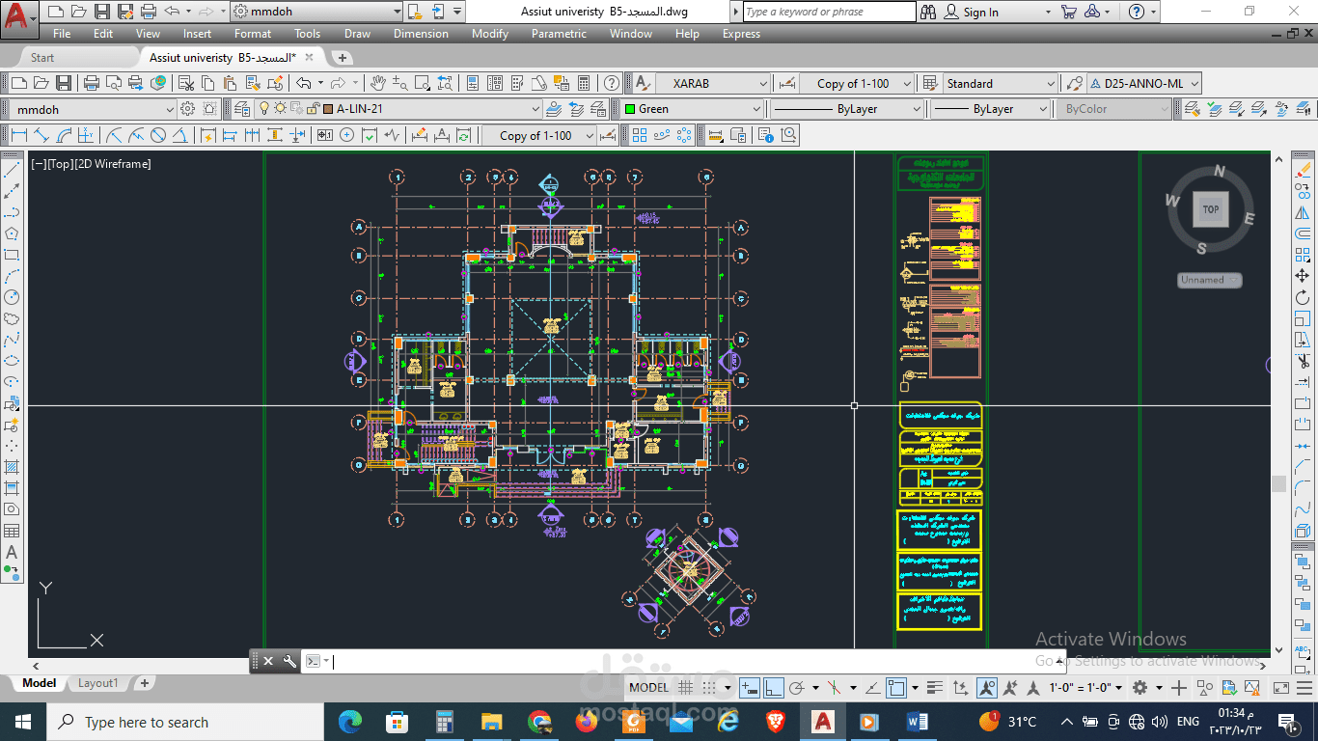This screenshot has height=741, width=1318.
Task: Open the annotation scale 1'-0" dropdown
Action: (1085, 688)
